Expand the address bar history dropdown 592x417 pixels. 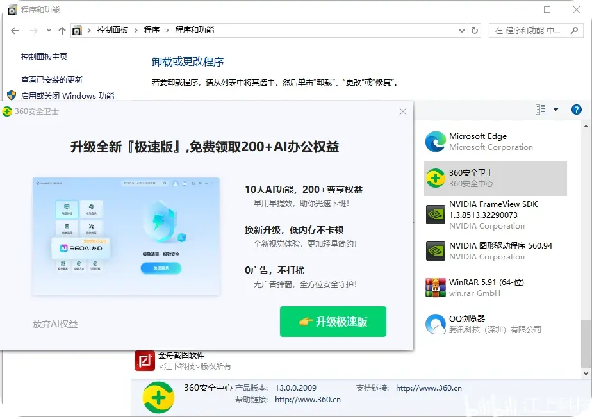click(461, 31)
